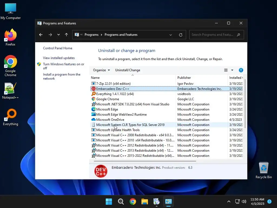Open Turn Windows features on or off

coord(64,66)
